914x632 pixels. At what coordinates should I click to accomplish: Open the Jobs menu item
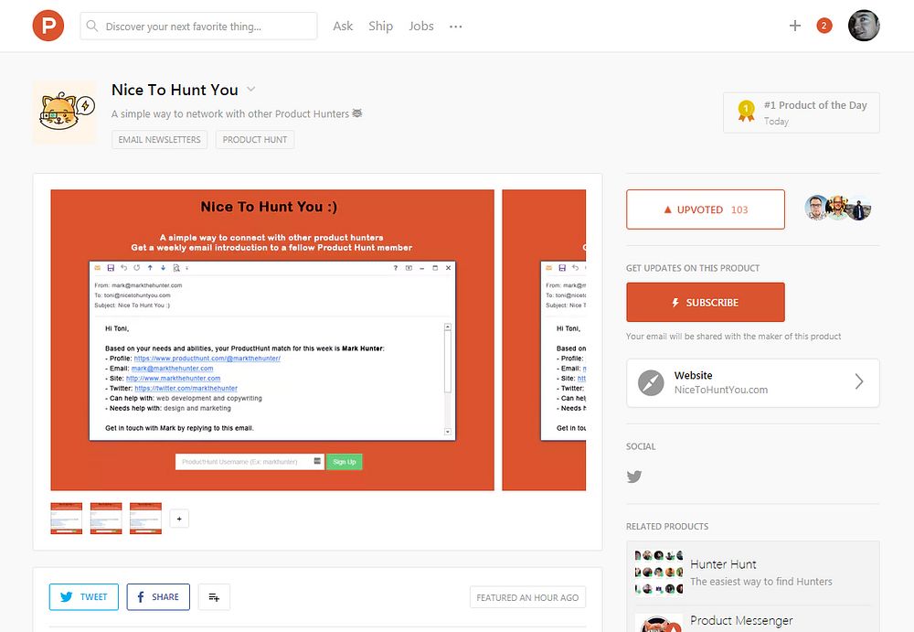pos(420,27)
